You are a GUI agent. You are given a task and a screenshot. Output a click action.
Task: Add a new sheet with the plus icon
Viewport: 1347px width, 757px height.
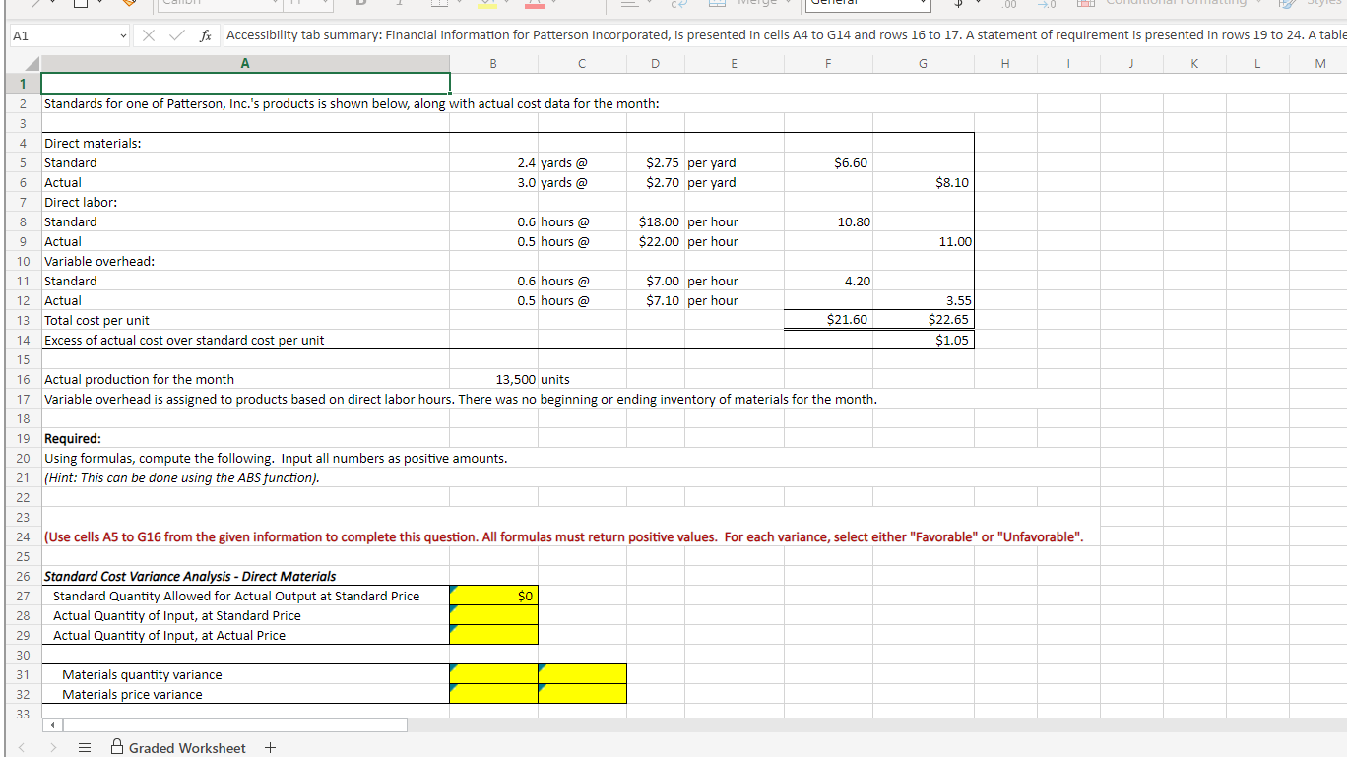coord(270,748)
